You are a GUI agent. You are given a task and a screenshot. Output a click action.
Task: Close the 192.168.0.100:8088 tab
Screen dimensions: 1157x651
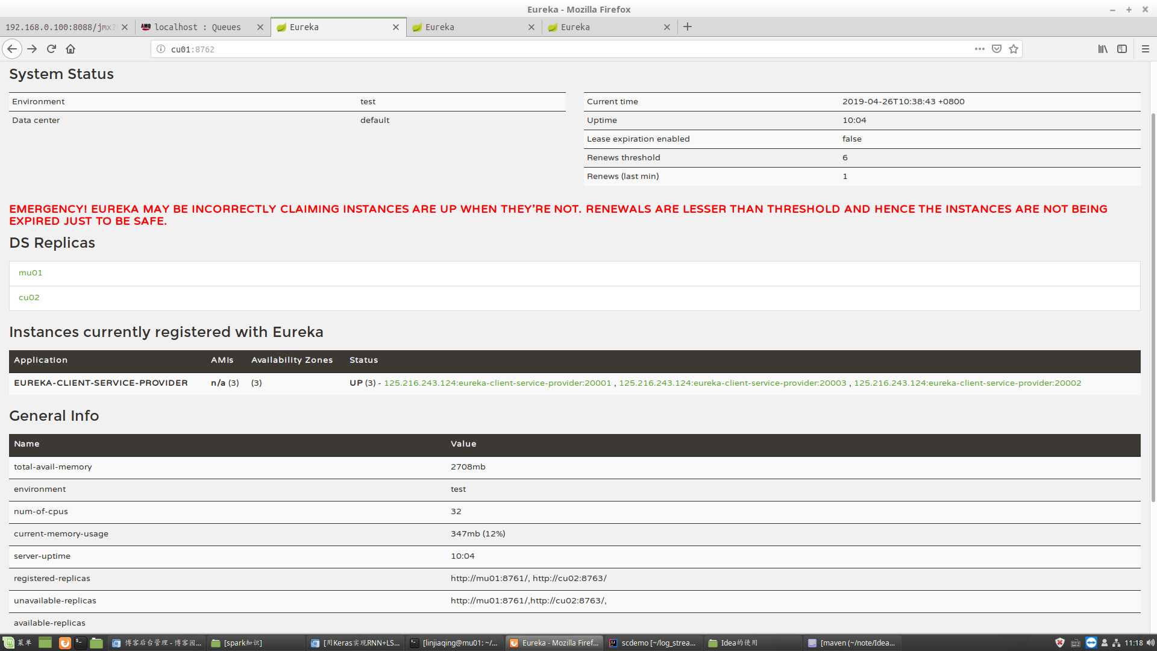pyautogui.click(x=125, y=27)
